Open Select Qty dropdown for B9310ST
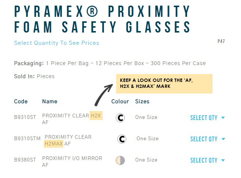Image resolution: width=241 pixels, height=178 pixels. [208, 118]
